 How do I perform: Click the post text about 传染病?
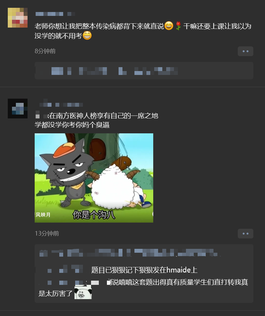tap(143, 31)
